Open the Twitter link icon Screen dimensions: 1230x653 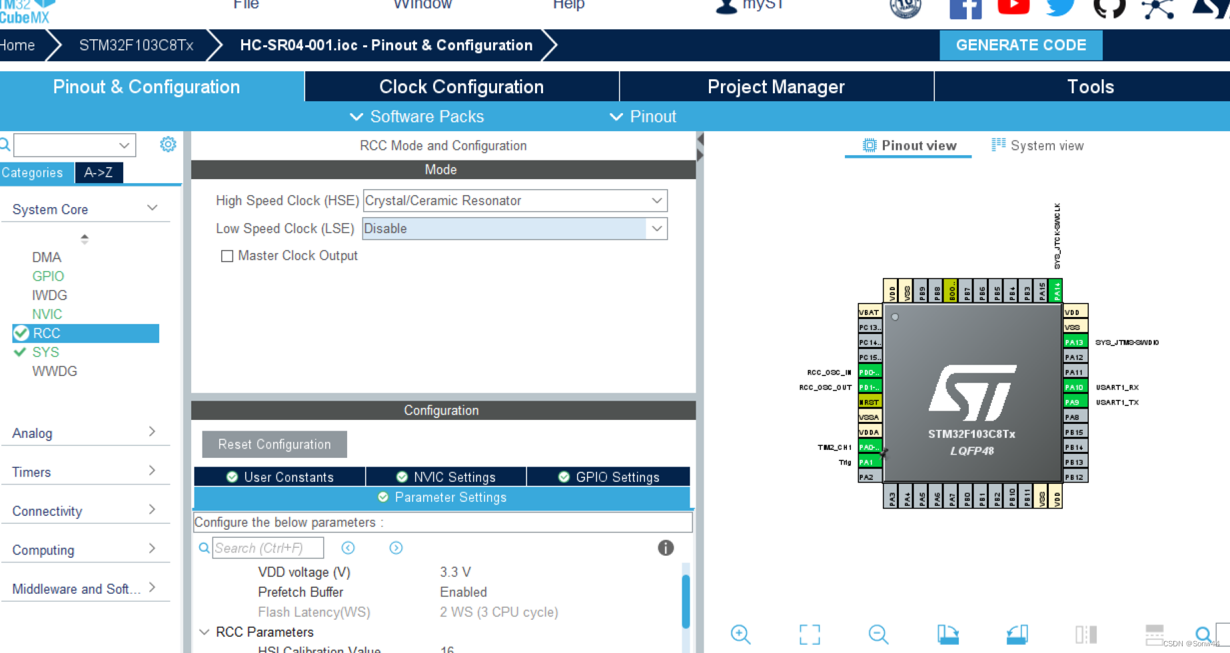[1061, 8]
